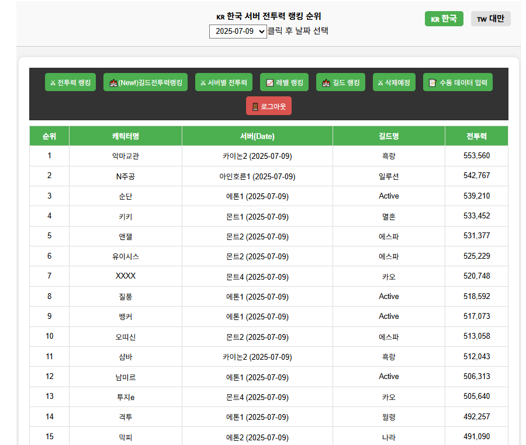The height and width of the screenshot is (445, 526).
Task: Click the 캐릭터명 column header
Action: coord(126,136)
